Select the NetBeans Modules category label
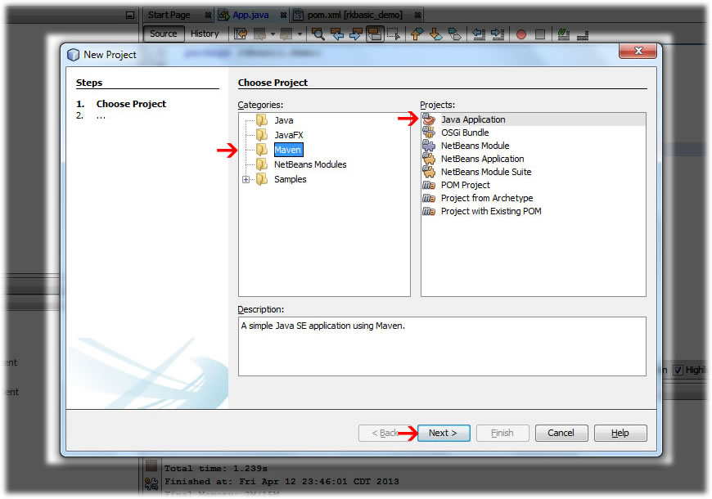This screenshot has width=712, height=499. (310, 164)
